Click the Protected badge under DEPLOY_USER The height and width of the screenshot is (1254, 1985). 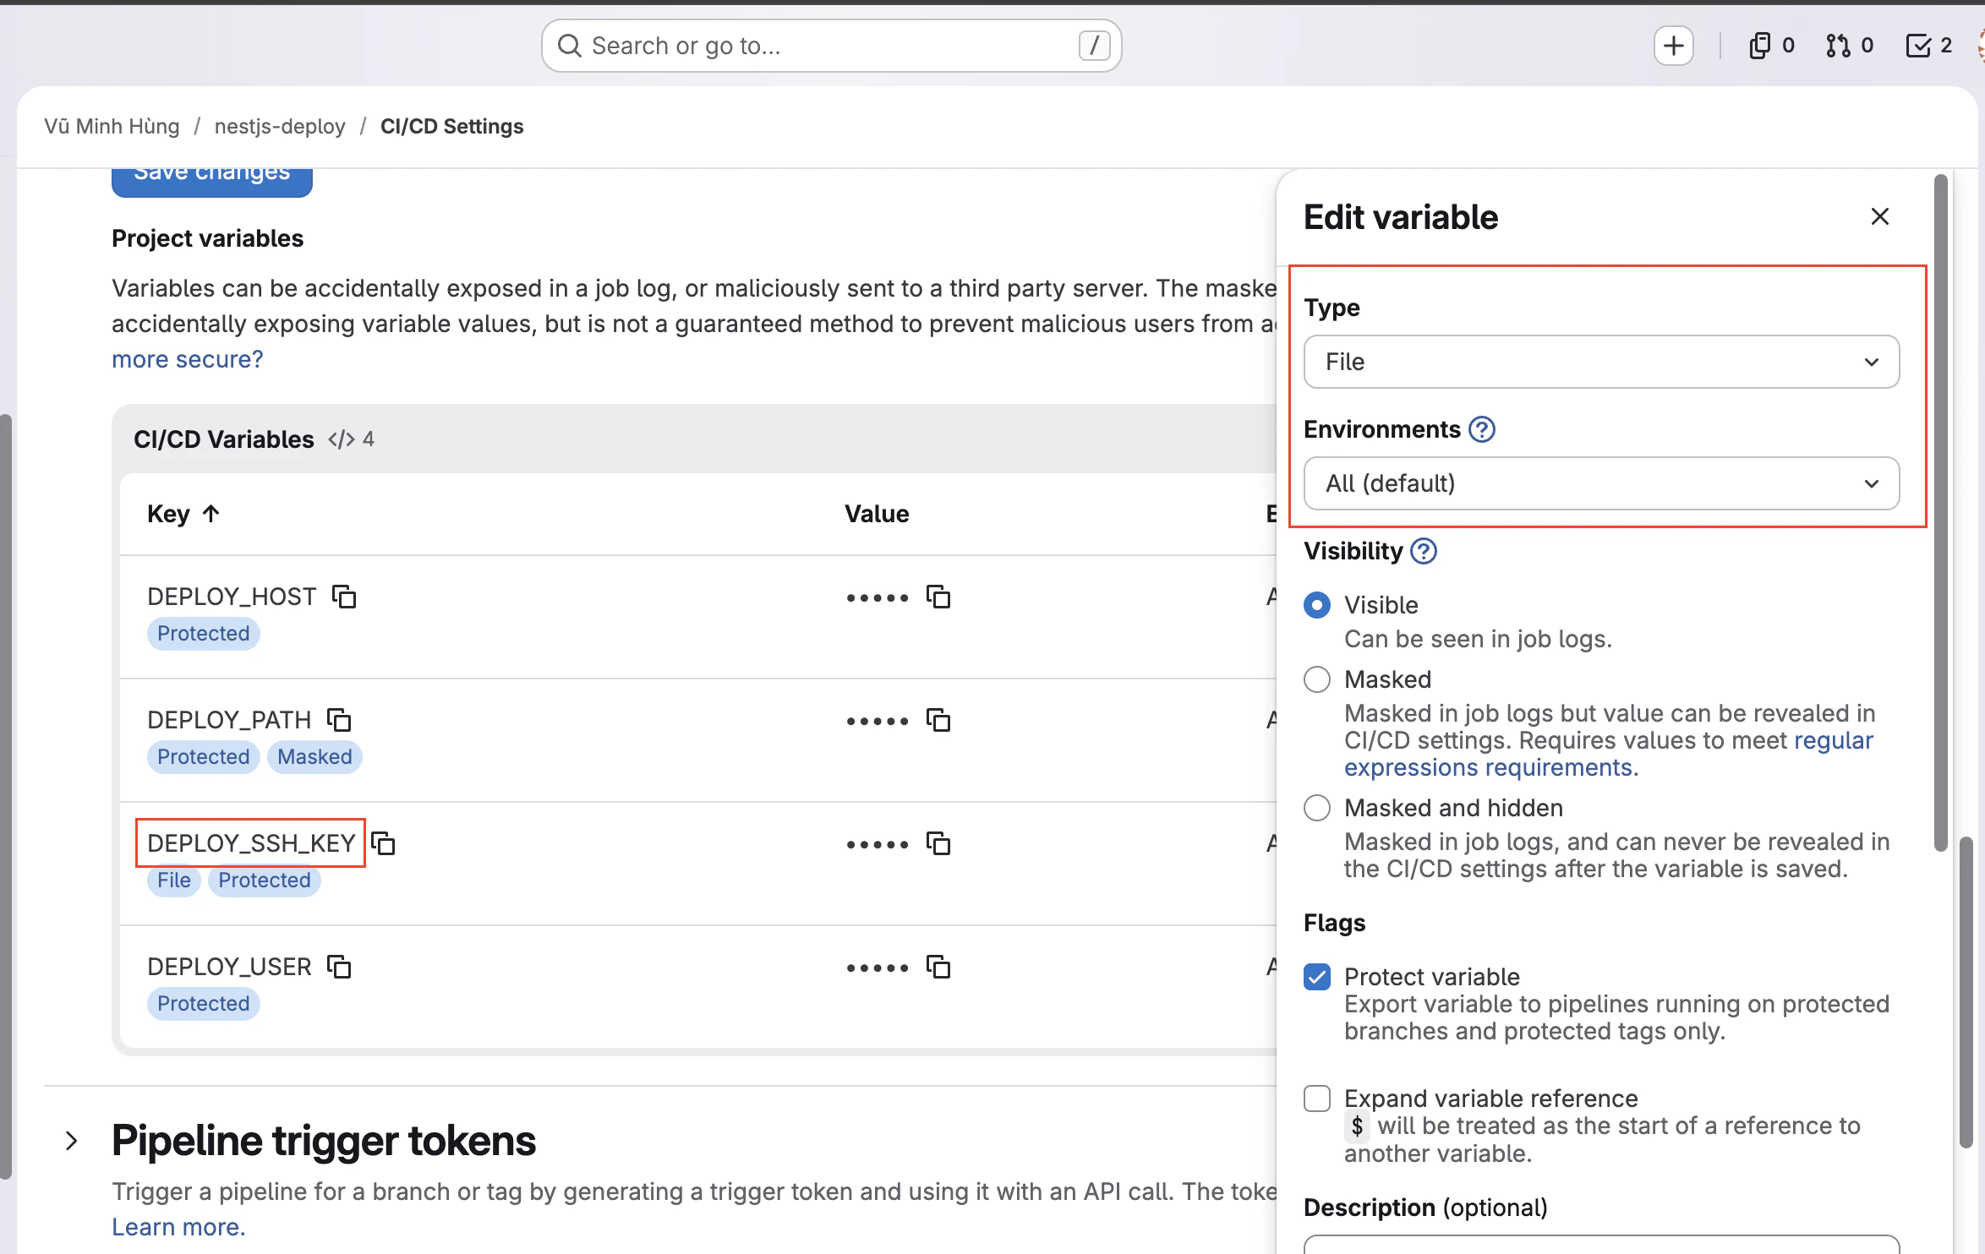[204, 1004]
